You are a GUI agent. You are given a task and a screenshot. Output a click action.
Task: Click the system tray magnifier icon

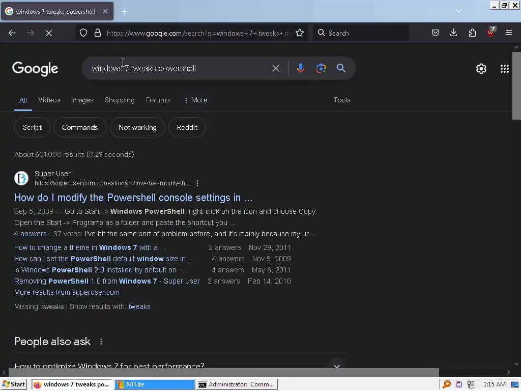447,384
